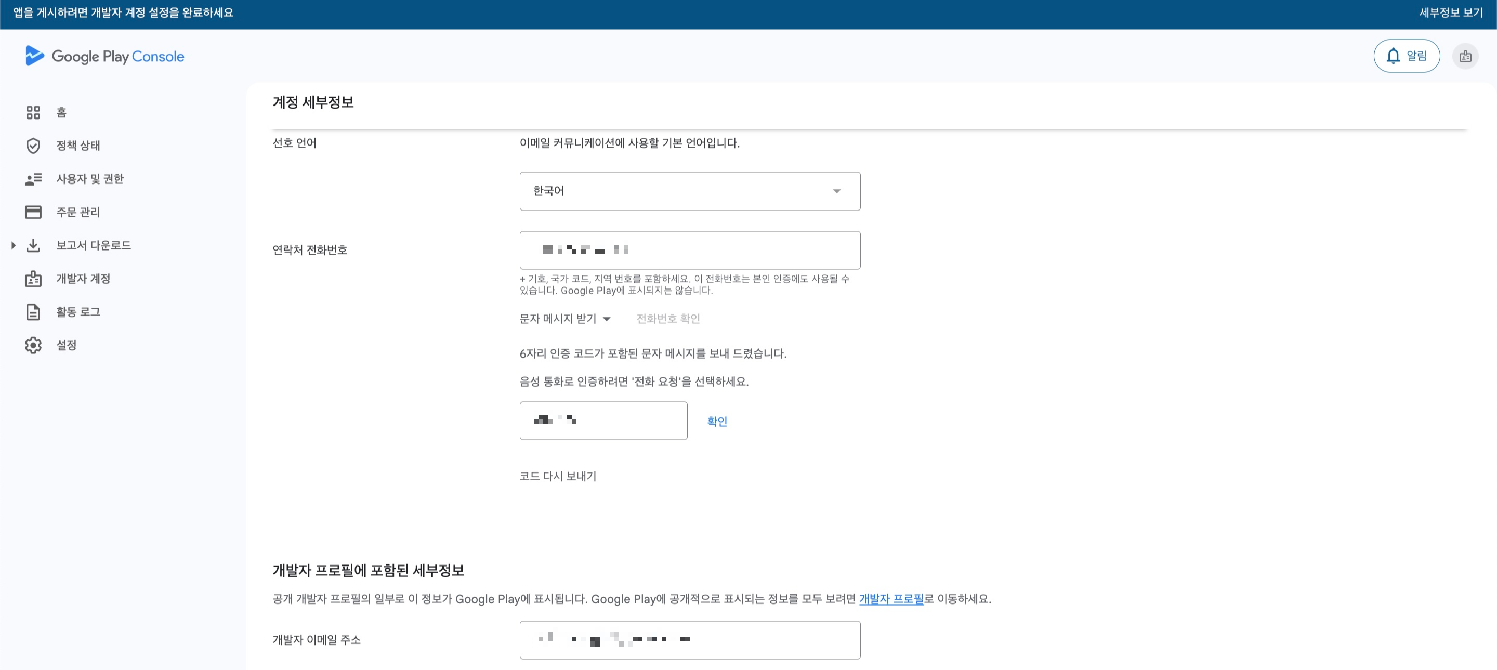Click the report download arrow icon

[x=33, y=245]
